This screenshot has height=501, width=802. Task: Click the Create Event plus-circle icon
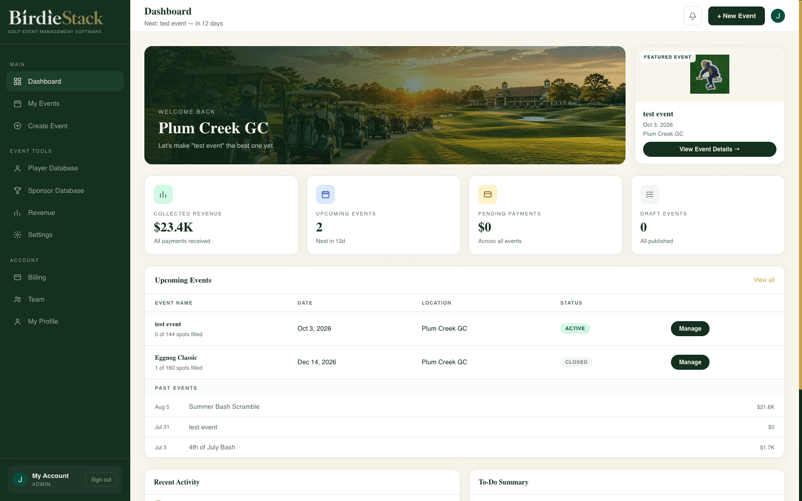pos(18,126)
